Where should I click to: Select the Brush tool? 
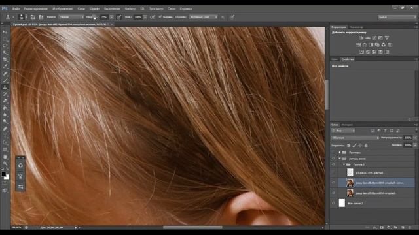[x=5, y=80]
